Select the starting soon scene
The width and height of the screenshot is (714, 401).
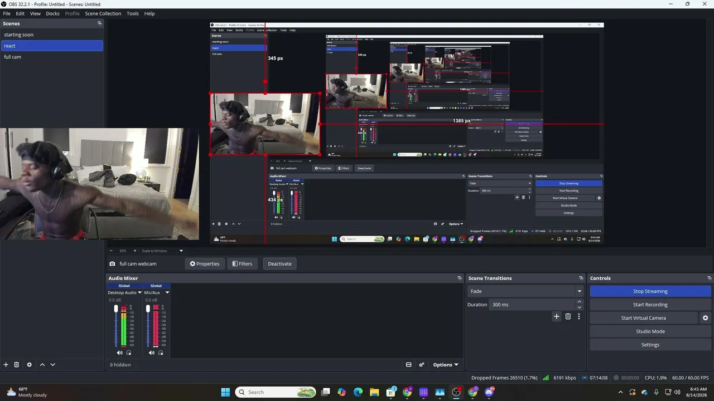[52, 35]
